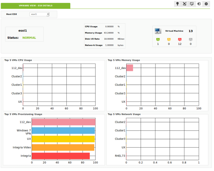Viewport: 214px width, 171px height.
Task: Click the NORMAL status text
Action: [29, 38]
